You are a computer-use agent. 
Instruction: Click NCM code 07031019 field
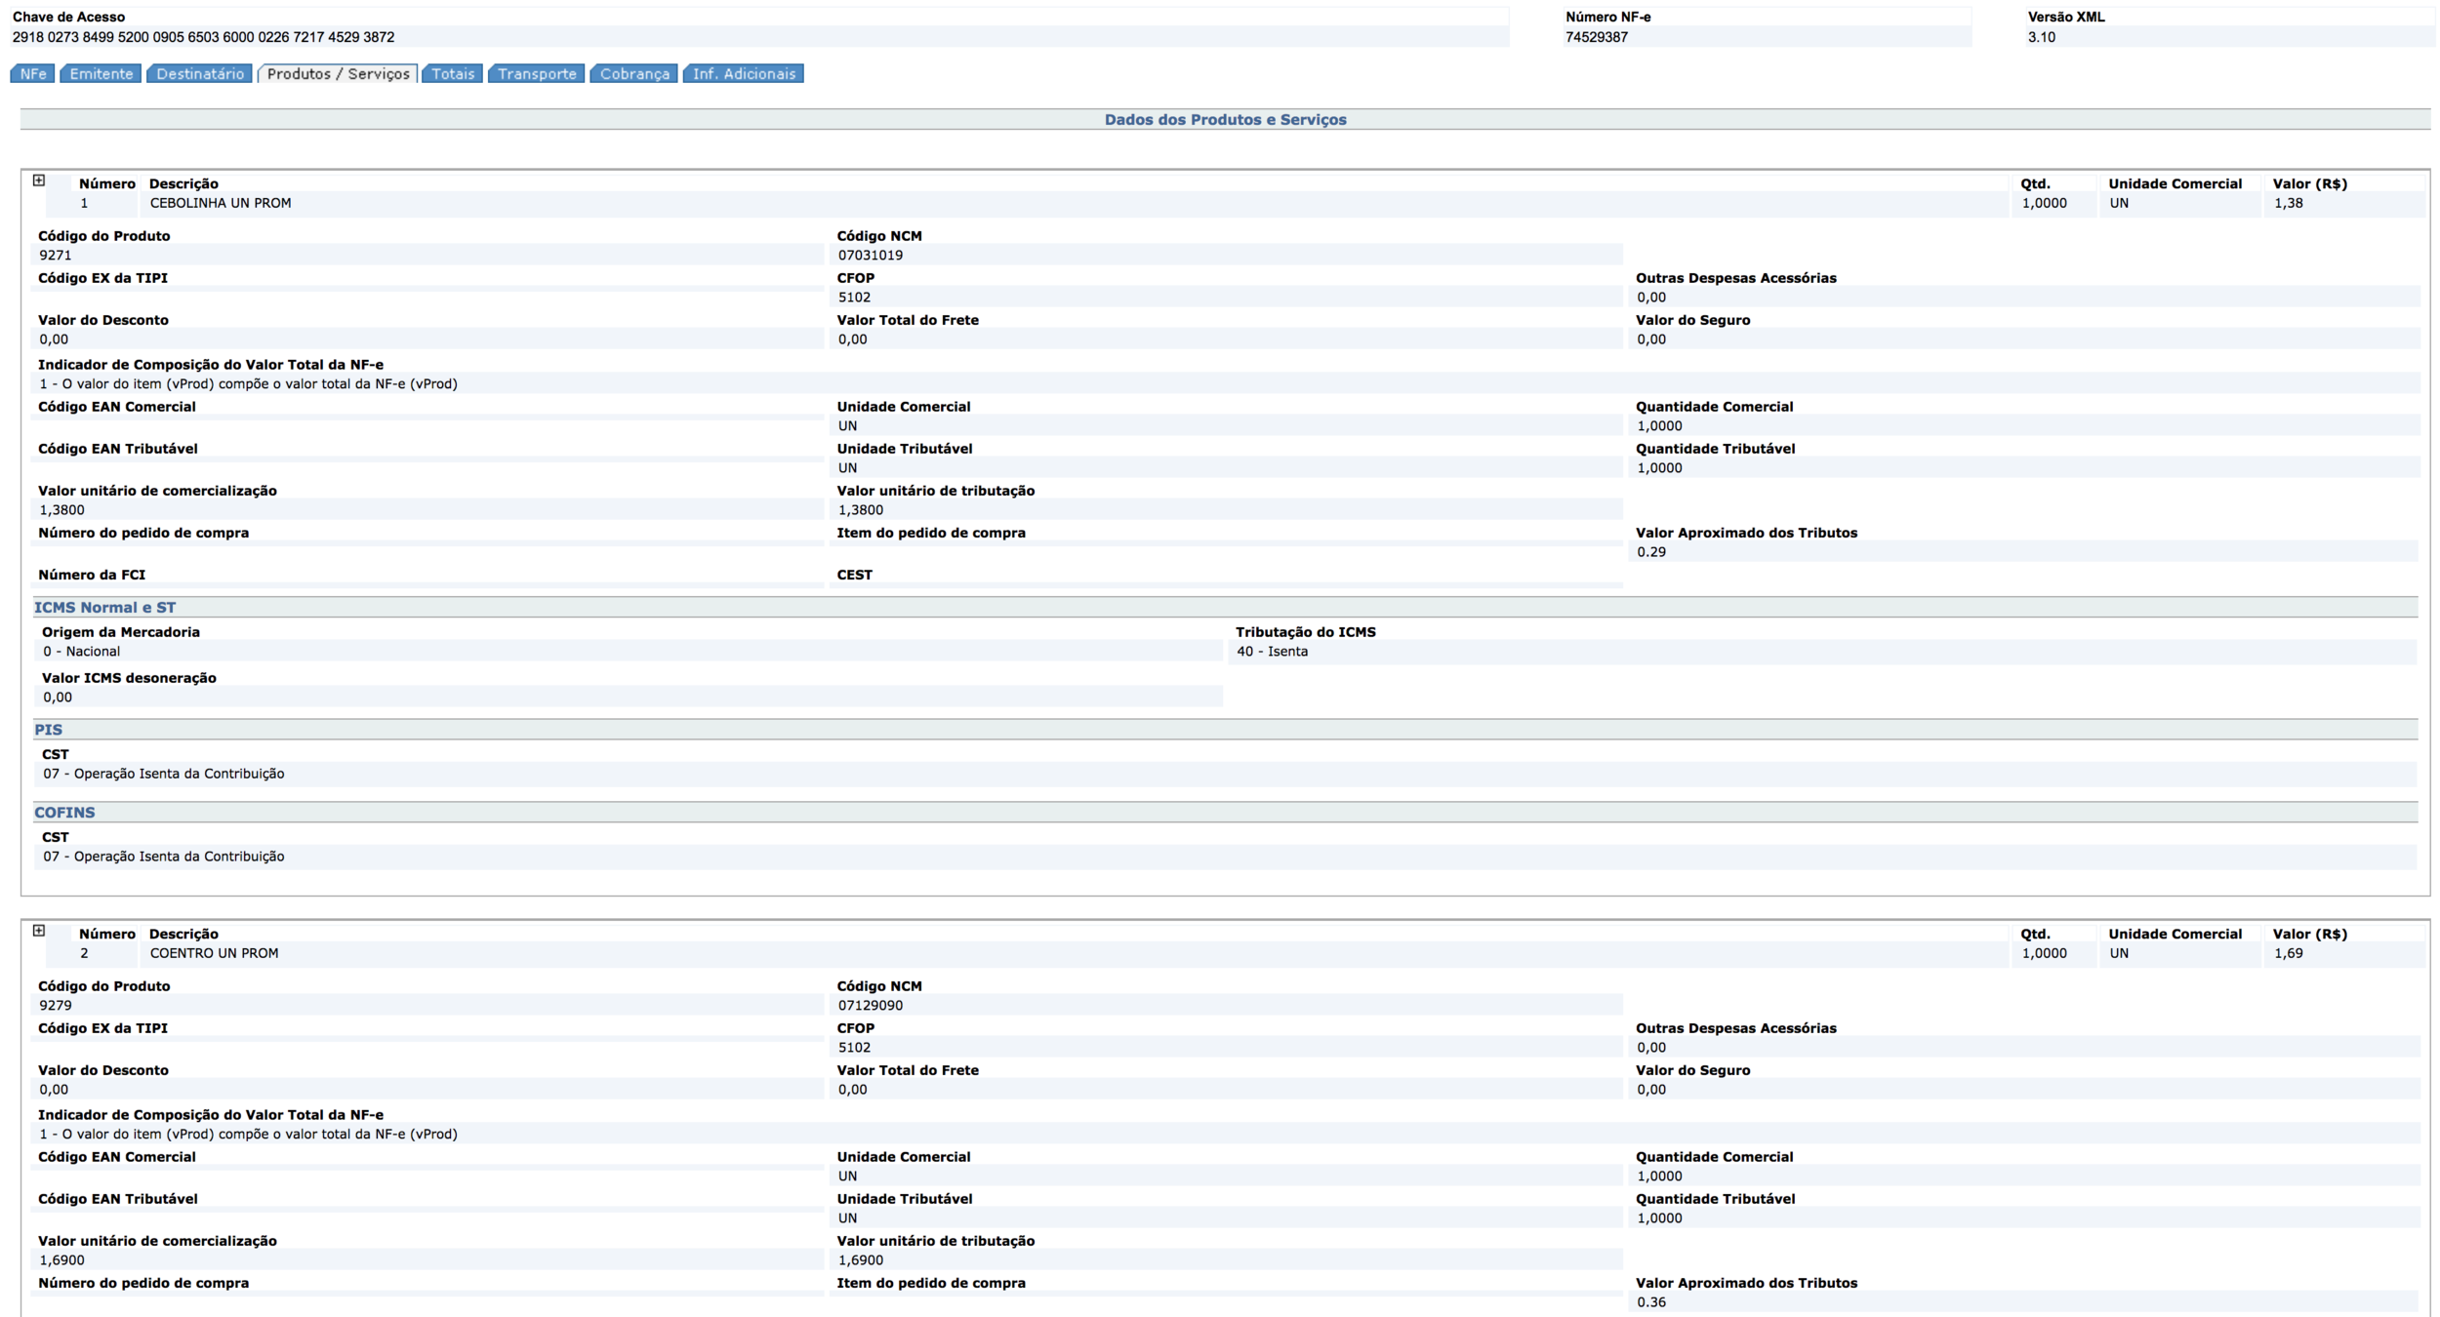point(871,256)
